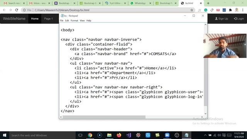Close the WhatsApp tab
This screenshot has width=247, height=139.
point(150,3)
